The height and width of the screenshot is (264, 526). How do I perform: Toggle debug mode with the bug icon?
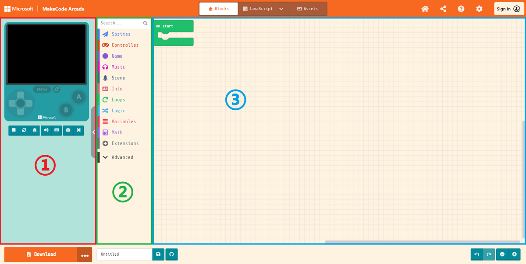click(x=34, y=130)
